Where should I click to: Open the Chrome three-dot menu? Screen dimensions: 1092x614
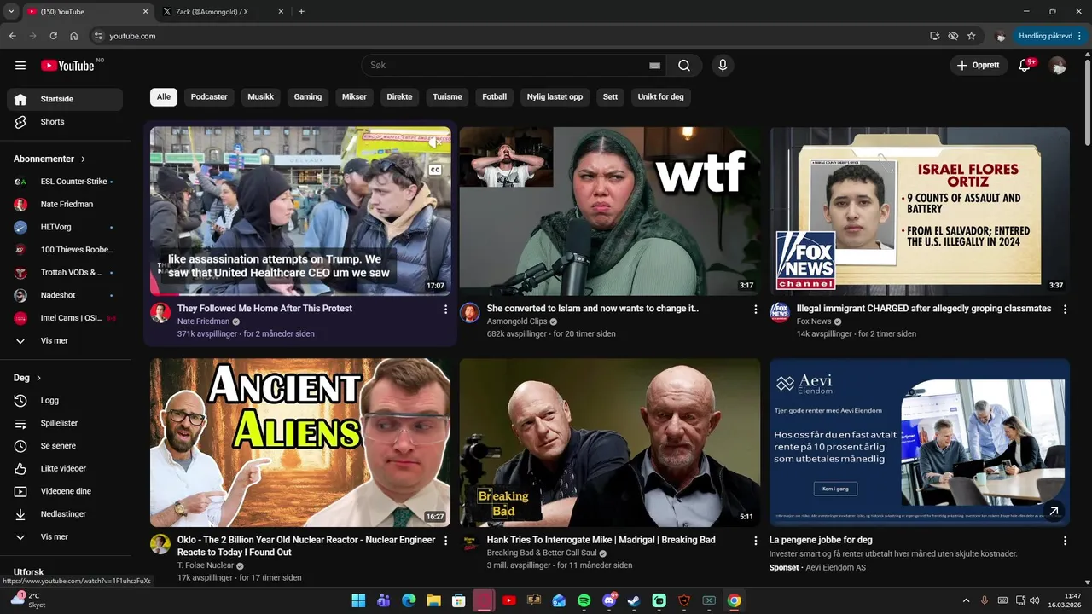(x=1079, y=36)
